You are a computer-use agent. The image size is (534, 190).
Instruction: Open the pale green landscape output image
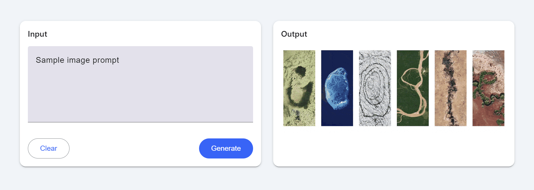coord(299,88)
